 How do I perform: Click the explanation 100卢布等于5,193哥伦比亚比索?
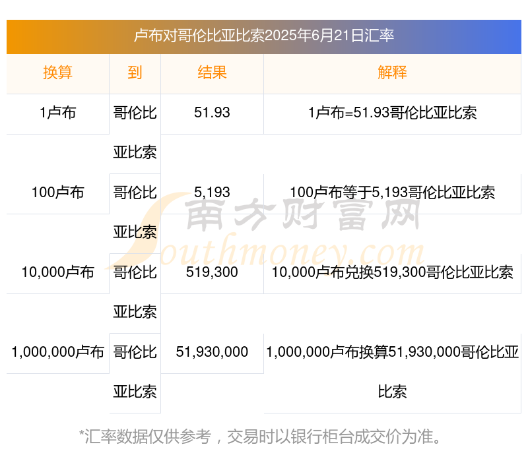[392, 192]
